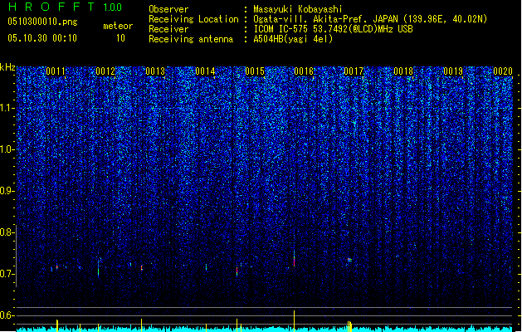Click the 0015 time marker
This screenshot has width=522, height=332.
[x=255, y=71]
